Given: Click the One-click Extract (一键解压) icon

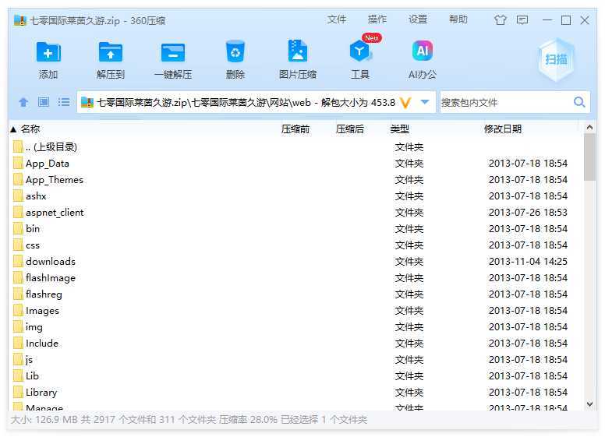Looking at the screenshot, I should click(172, 53).
